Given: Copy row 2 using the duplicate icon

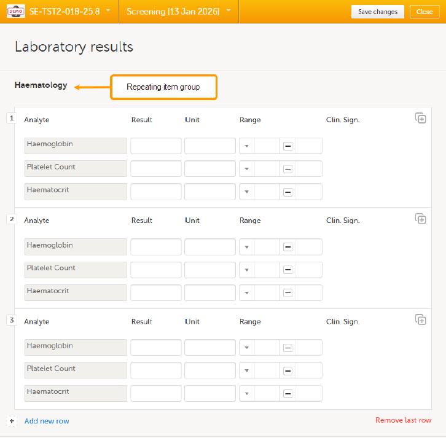Looking at the screenshot, I should [x=420, y=219].
